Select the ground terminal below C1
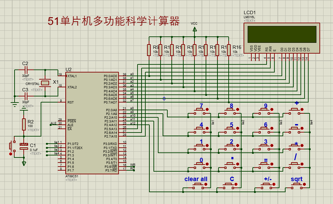The width and height of the screenshot is (333, 204). coord(24,163)
